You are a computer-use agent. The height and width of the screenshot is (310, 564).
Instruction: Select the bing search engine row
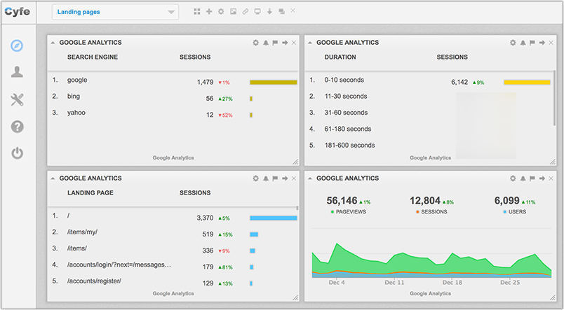pyautogui.click(x=174, y=97)
